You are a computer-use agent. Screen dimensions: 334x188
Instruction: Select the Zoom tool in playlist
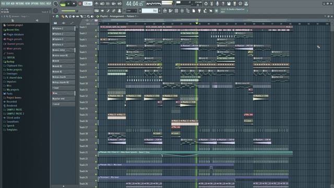click(x=88, y=16)
